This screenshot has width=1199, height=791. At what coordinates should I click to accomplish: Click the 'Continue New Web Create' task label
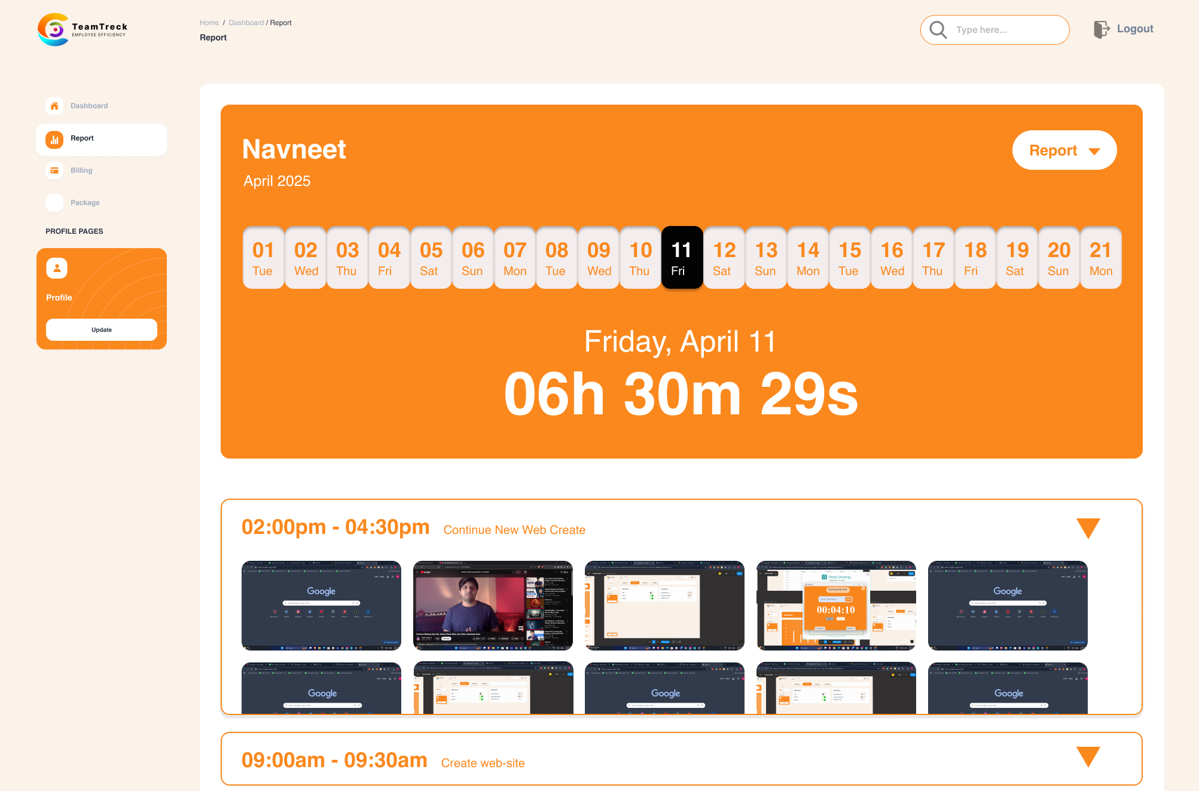tap(514, 530)
